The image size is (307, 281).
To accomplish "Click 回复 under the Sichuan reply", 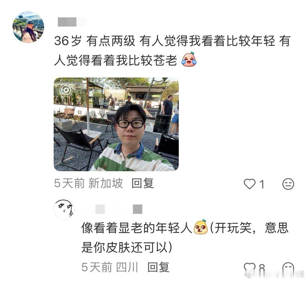I will (x=158, y=267).
